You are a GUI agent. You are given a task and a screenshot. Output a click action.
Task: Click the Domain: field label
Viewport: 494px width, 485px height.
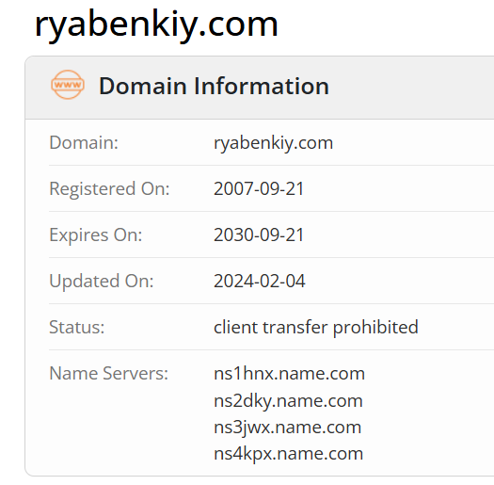point(84,142)
